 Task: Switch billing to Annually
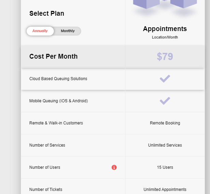(40, 31)
